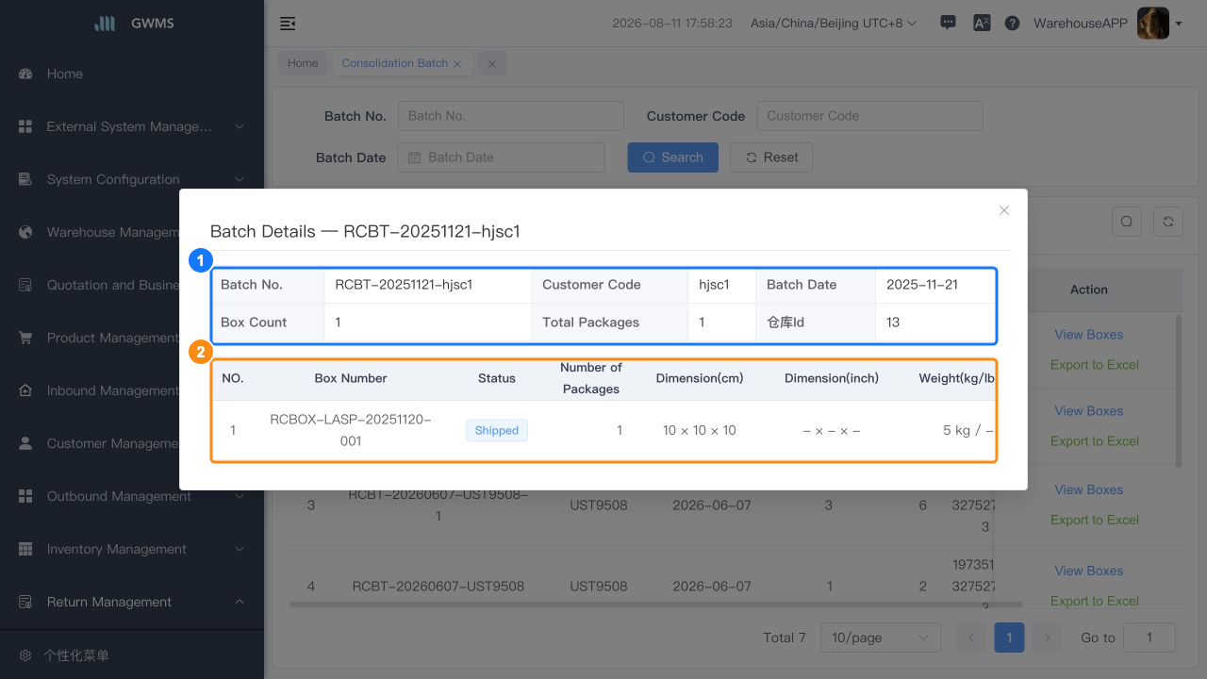The width and height of the screenshot is (1207, 679).
Task: Click the Search button
Action: [x=672, y=157]
